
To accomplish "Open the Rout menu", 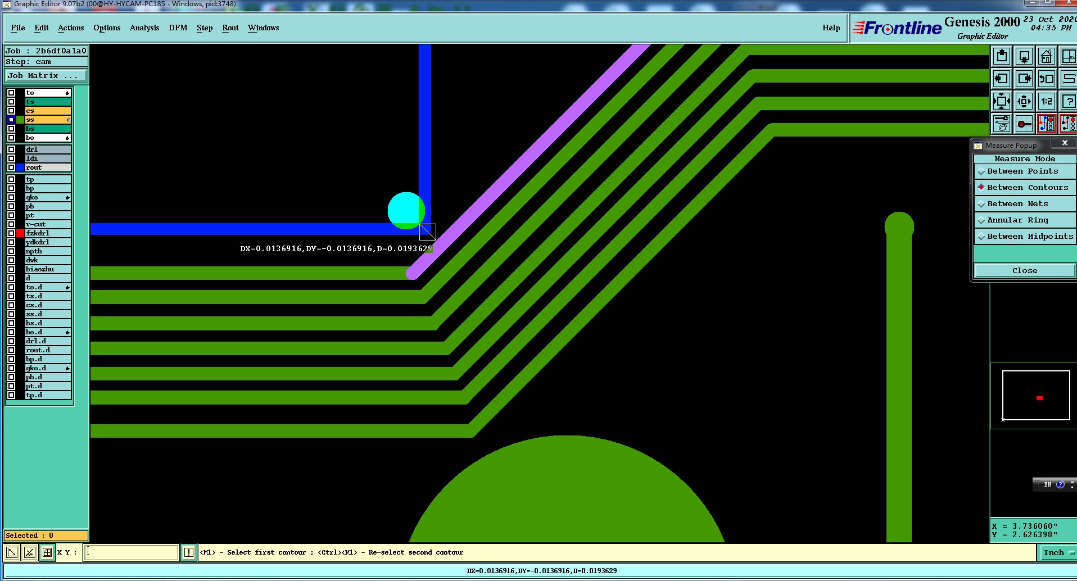I will tap(230, 28).
